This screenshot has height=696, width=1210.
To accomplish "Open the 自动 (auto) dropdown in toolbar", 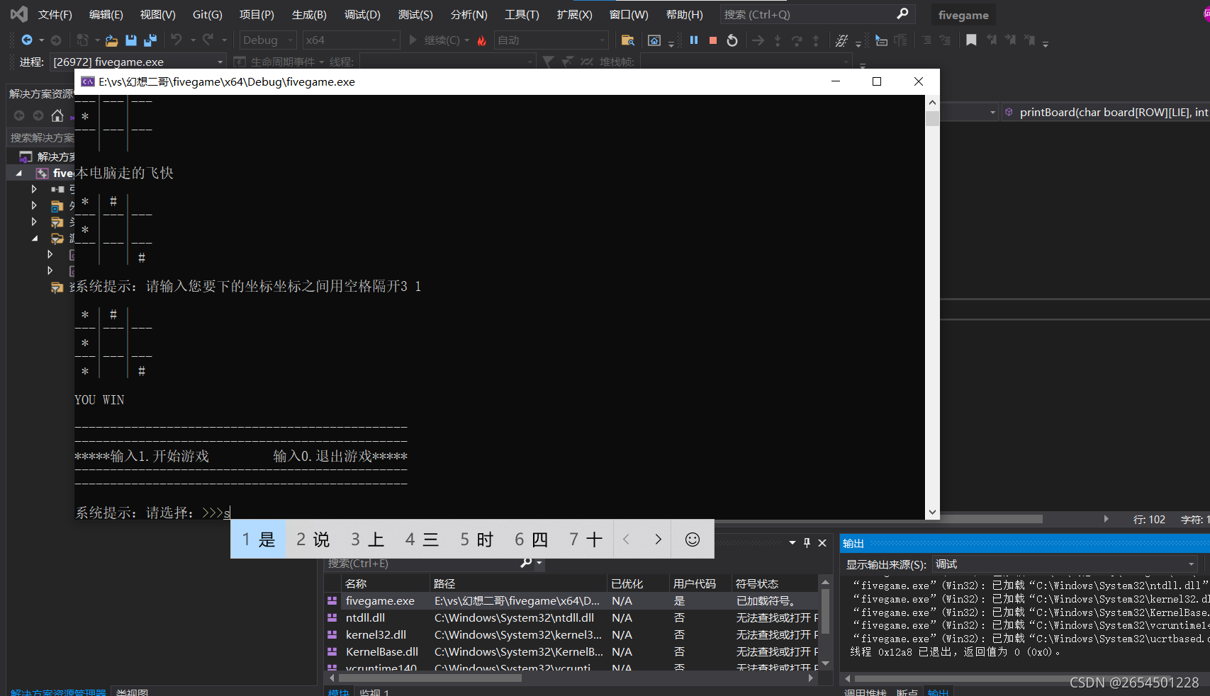I will pyautogui.click(x=551, y=40).
